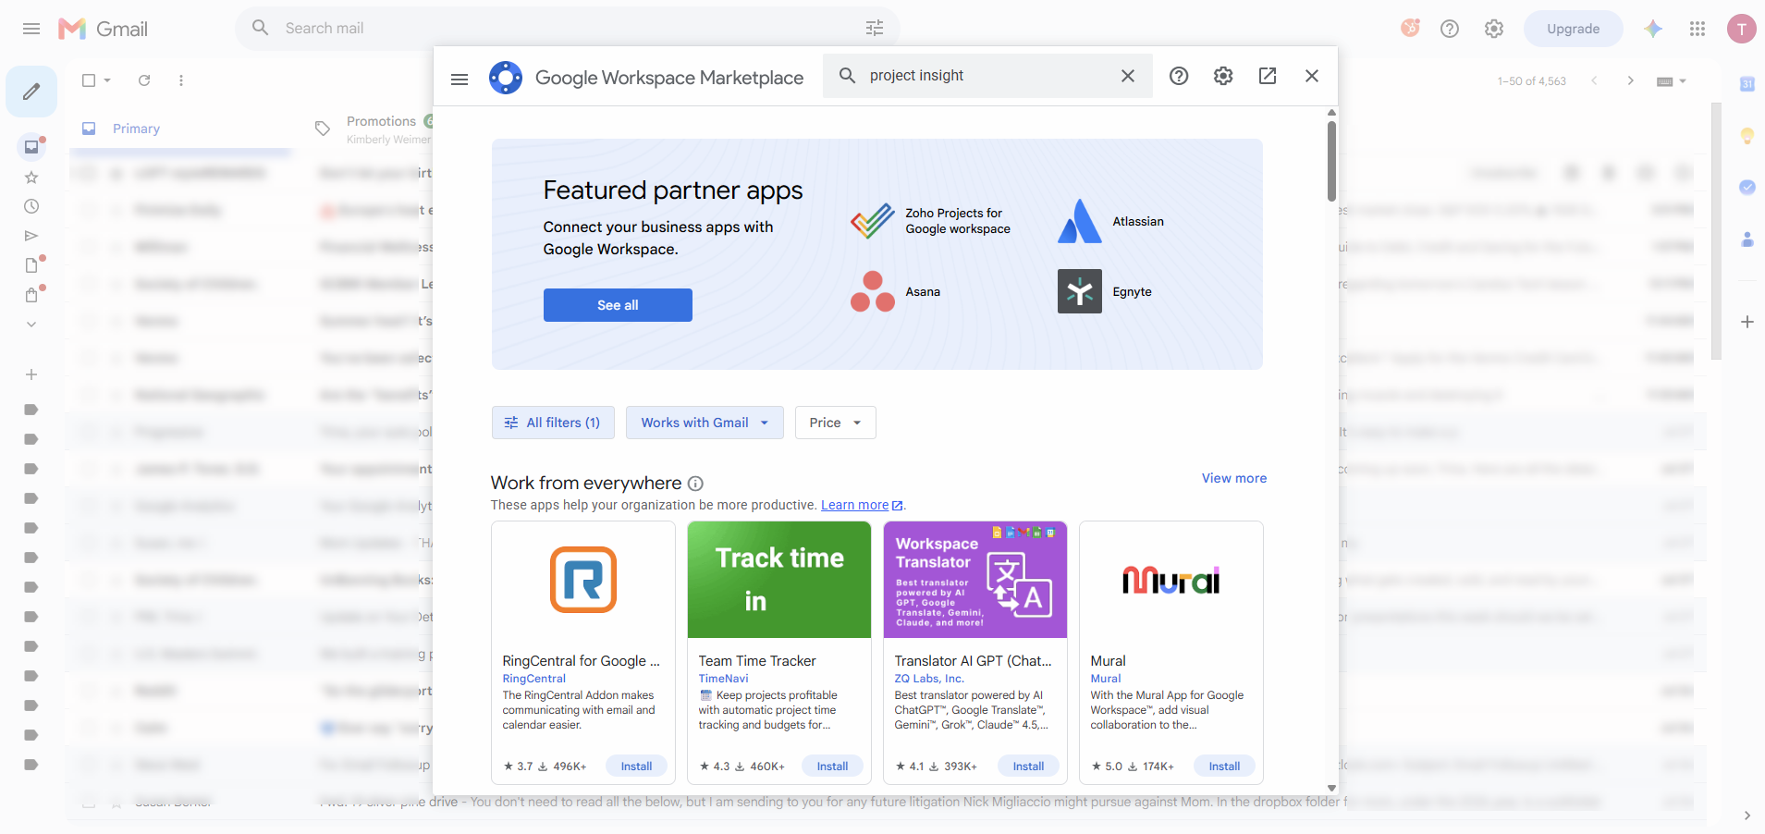The width and height of the screenshot is (1765, 834).
Task: Go to newer emails page arrow
Action: tap(1594, 80)
